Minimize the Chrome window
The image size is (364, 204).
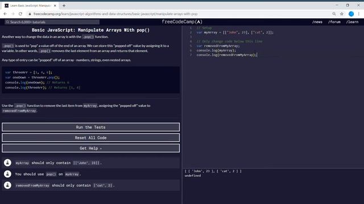tap(337, 5)
